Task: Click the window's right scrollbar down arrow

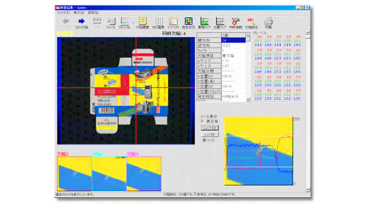Action: click(x=307, y=189)
